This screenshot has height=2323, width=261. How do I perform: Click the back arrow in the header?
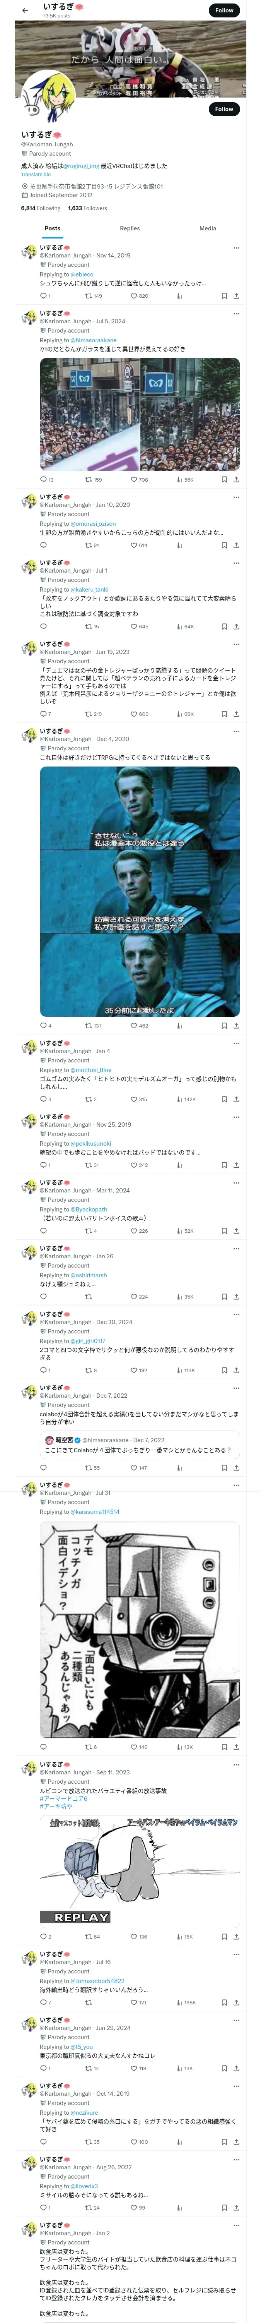click(x=25, y=11)
